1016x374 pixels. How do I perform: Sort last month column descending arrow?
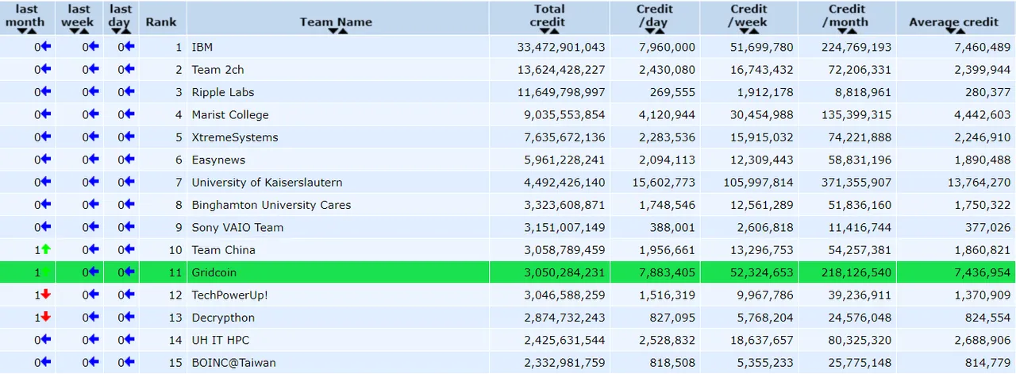click(21, 31)
